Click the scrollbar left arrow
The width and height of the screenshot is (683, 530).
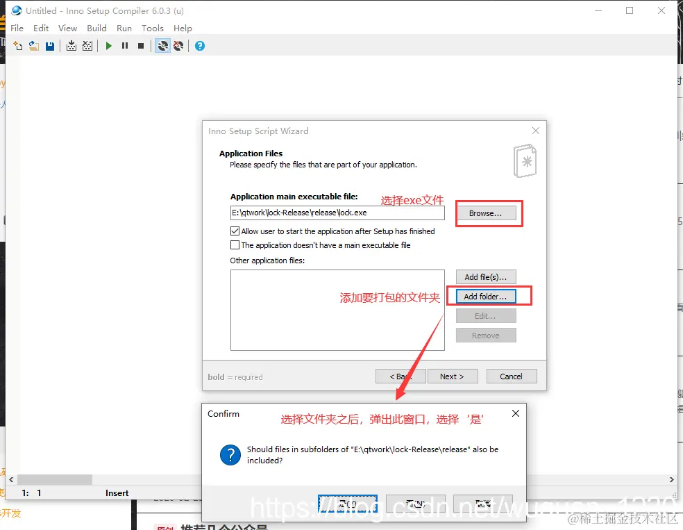11,479
